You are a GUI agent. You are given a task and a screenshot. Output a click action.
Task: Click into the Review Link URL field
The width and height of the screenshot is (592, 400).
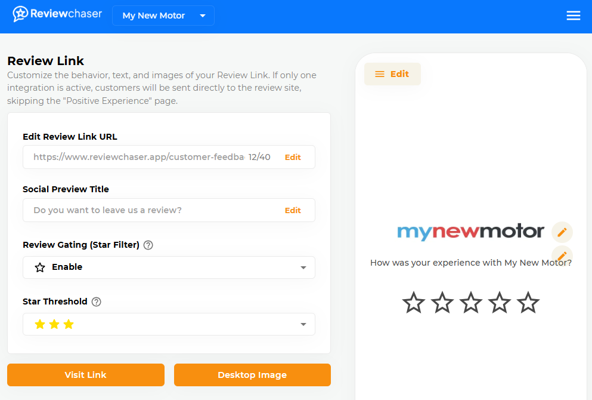click(x=169, y=157)
